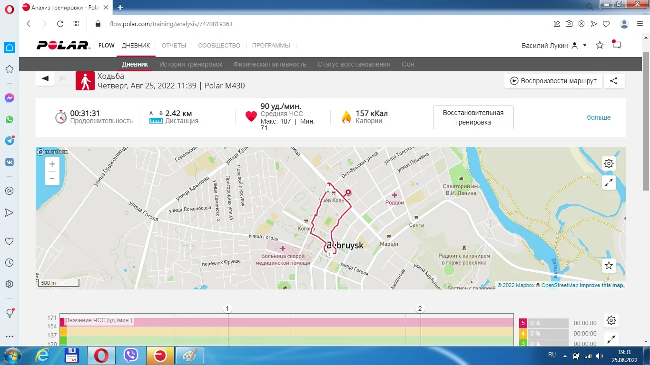
Task: Click the lightbulb icon in Opera sidebar
Action: (9, 313)
